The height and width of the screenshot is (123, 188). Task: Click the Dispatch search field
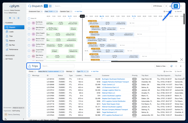pos(67,6)
